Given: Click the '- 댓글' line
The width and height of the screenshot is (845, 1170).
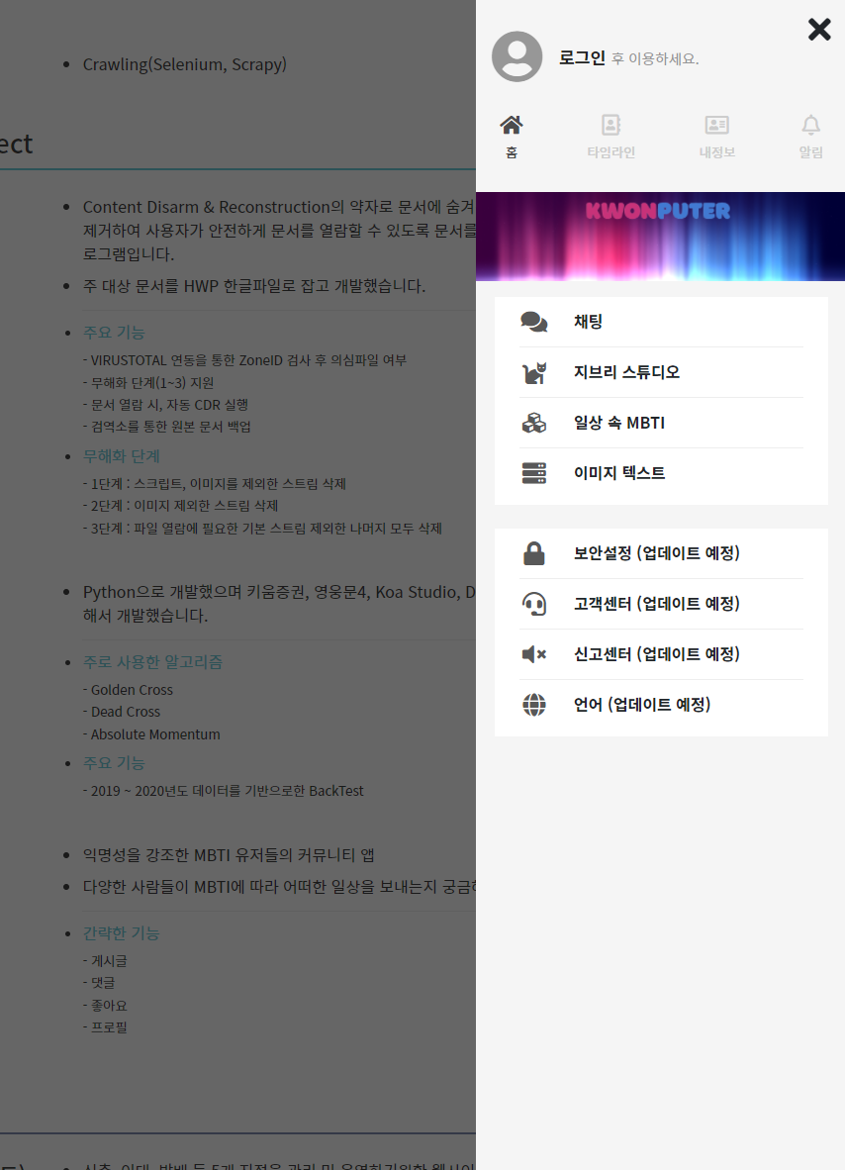Looking at the screenshot, I should (x=99, y=983).
